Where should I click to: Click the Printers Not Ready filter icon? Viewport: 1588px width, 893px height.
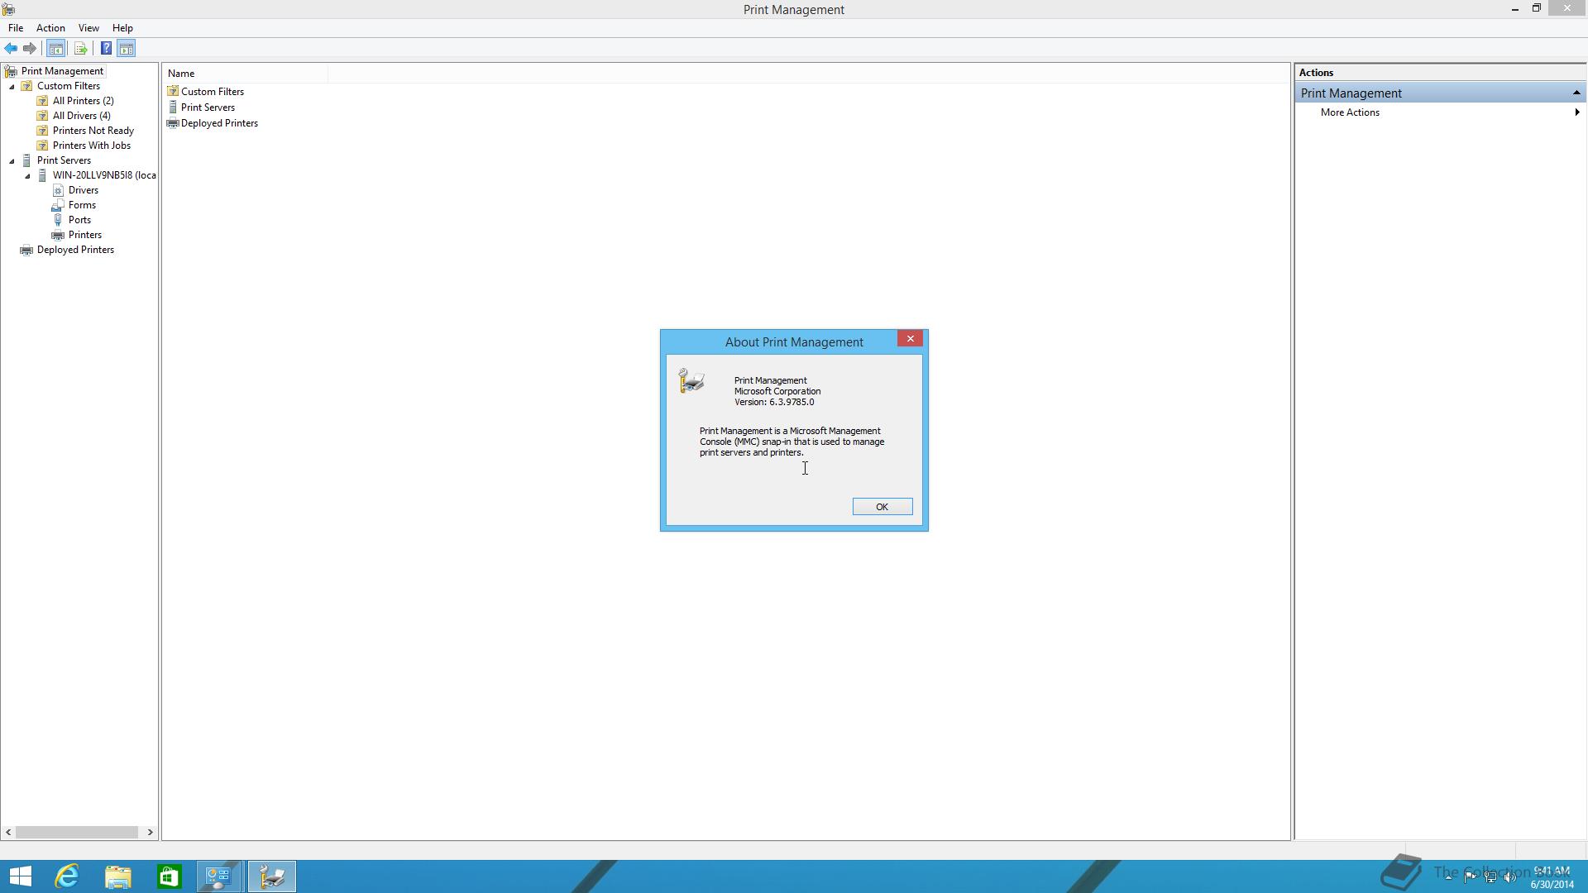pyautogui.click(x=43, y=131)
